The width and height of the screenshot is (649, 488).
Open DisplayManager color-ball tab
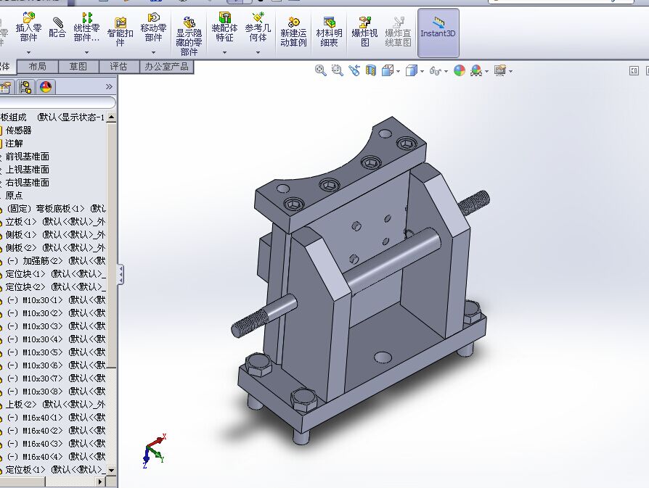46,87
